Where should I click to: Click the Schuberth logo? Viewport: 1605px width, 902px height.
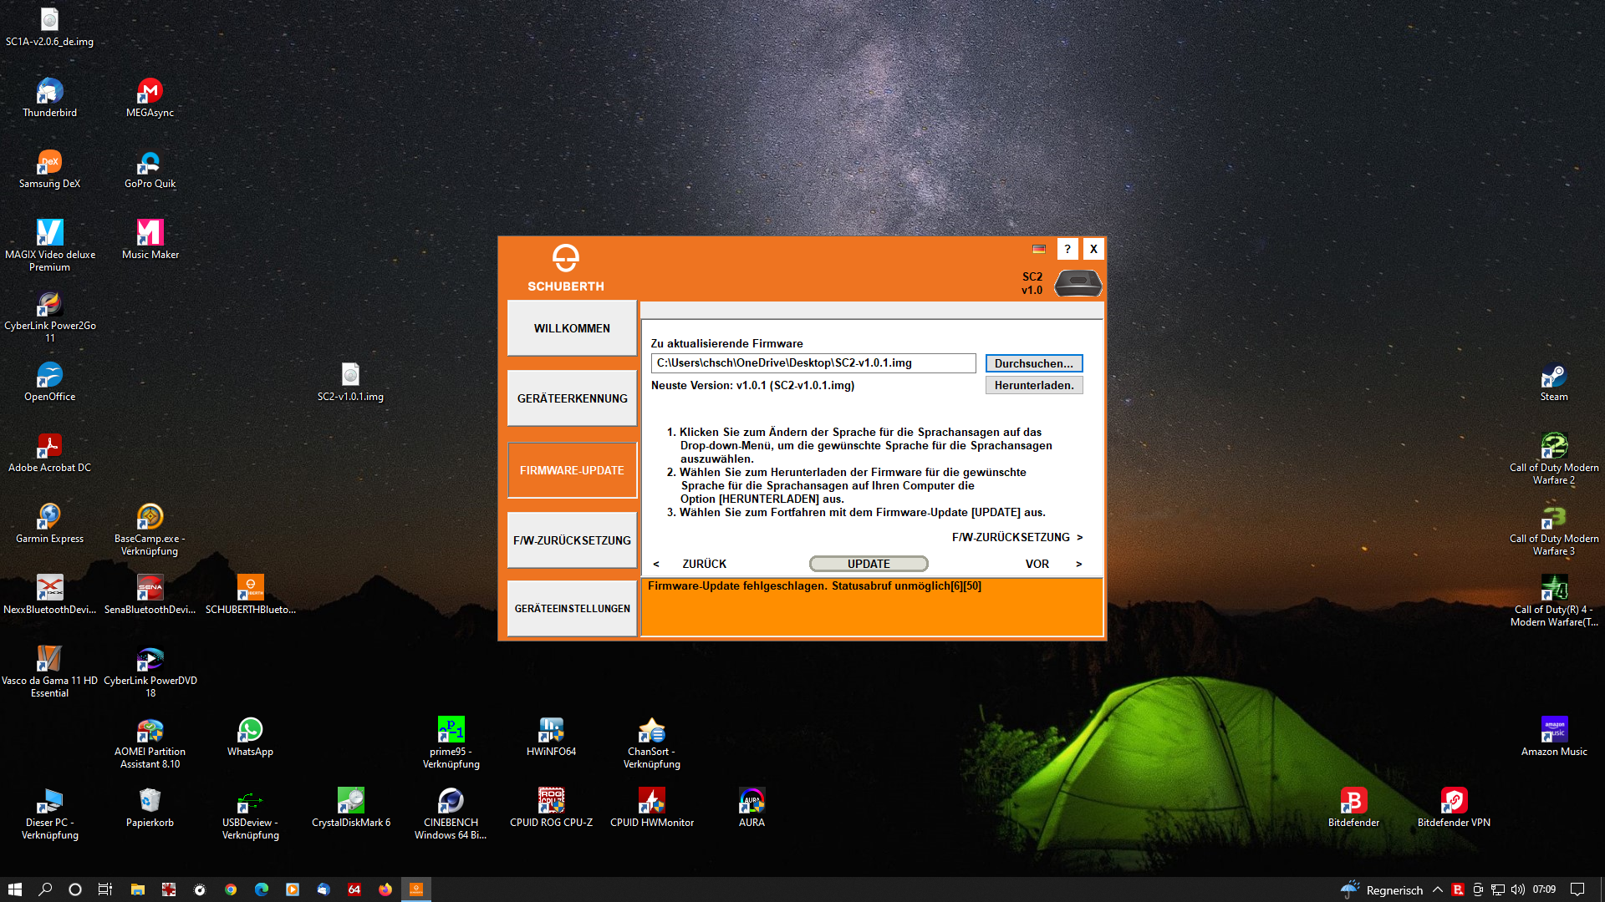coord(566,267)
